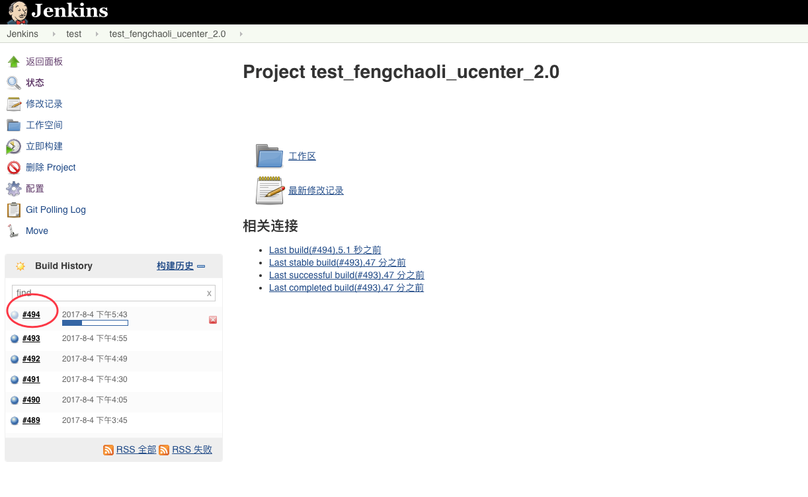Viewport: 808px width, 497px height.
Task: Click the magnifier 状态 icon
Action: tap(14, 83)
